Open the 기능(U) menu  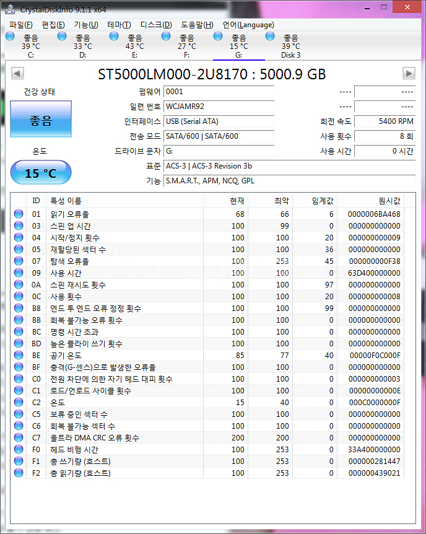[86, 25]
